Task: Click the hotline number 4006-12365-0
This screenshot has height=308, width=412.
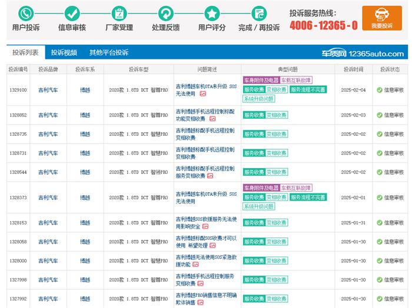Action: click(324, 25)
